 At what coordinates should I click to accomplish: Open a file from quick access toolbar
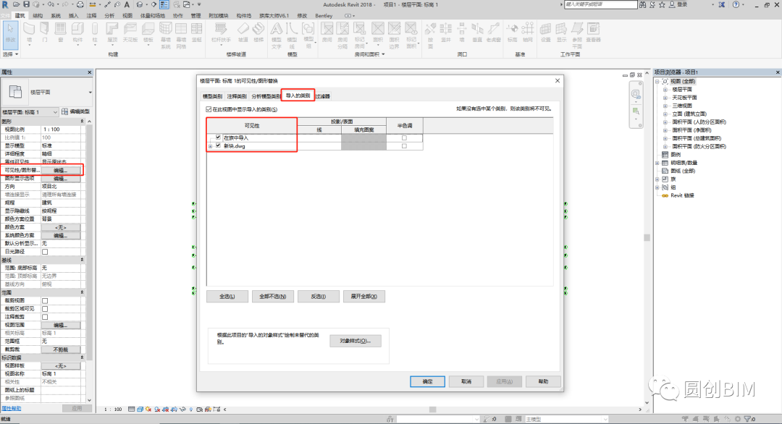[17, 4]
